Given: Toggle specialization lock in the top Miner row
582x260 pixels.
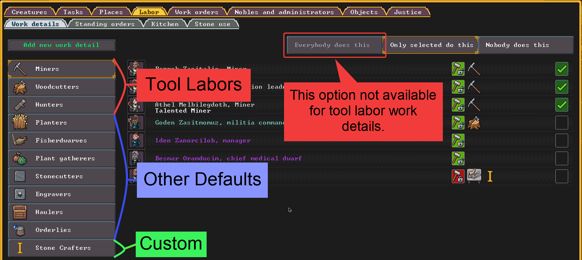Looking at the screenshot, I should pyautogui.click(x=458, y=69).
